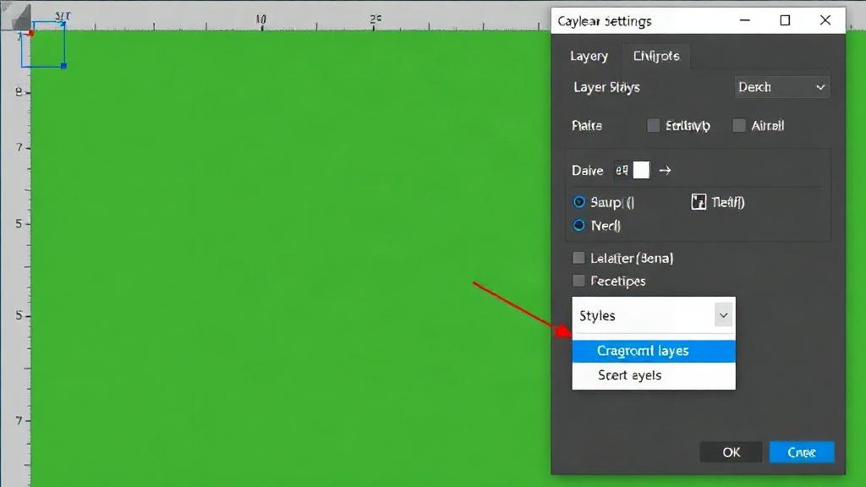Click the Daive value field

tap(622, 170)
